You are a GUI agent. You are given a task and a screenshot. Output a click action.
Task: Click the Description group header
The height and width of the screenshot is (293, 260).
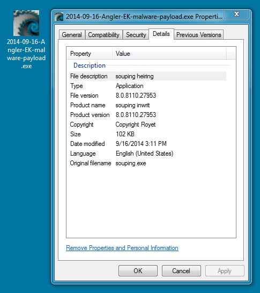point(90,65)
